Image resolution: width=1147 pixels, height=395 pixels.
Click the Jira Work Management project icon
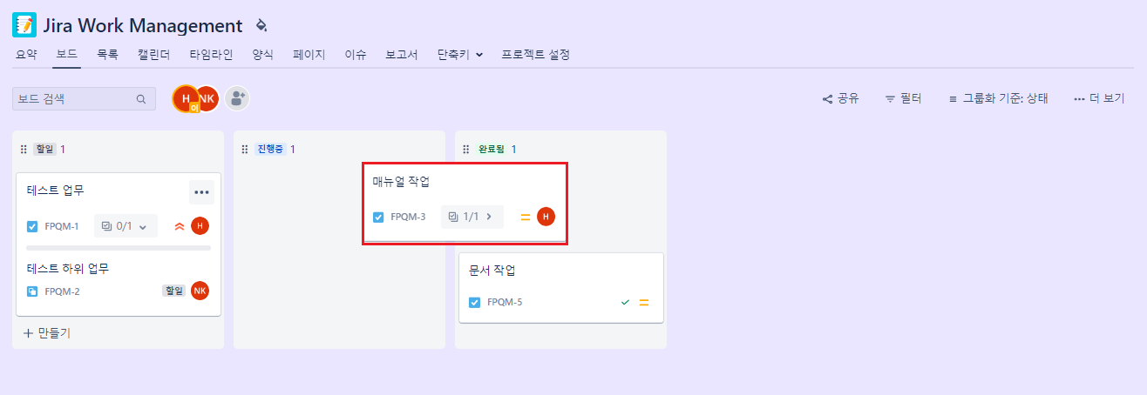[24, 25]
